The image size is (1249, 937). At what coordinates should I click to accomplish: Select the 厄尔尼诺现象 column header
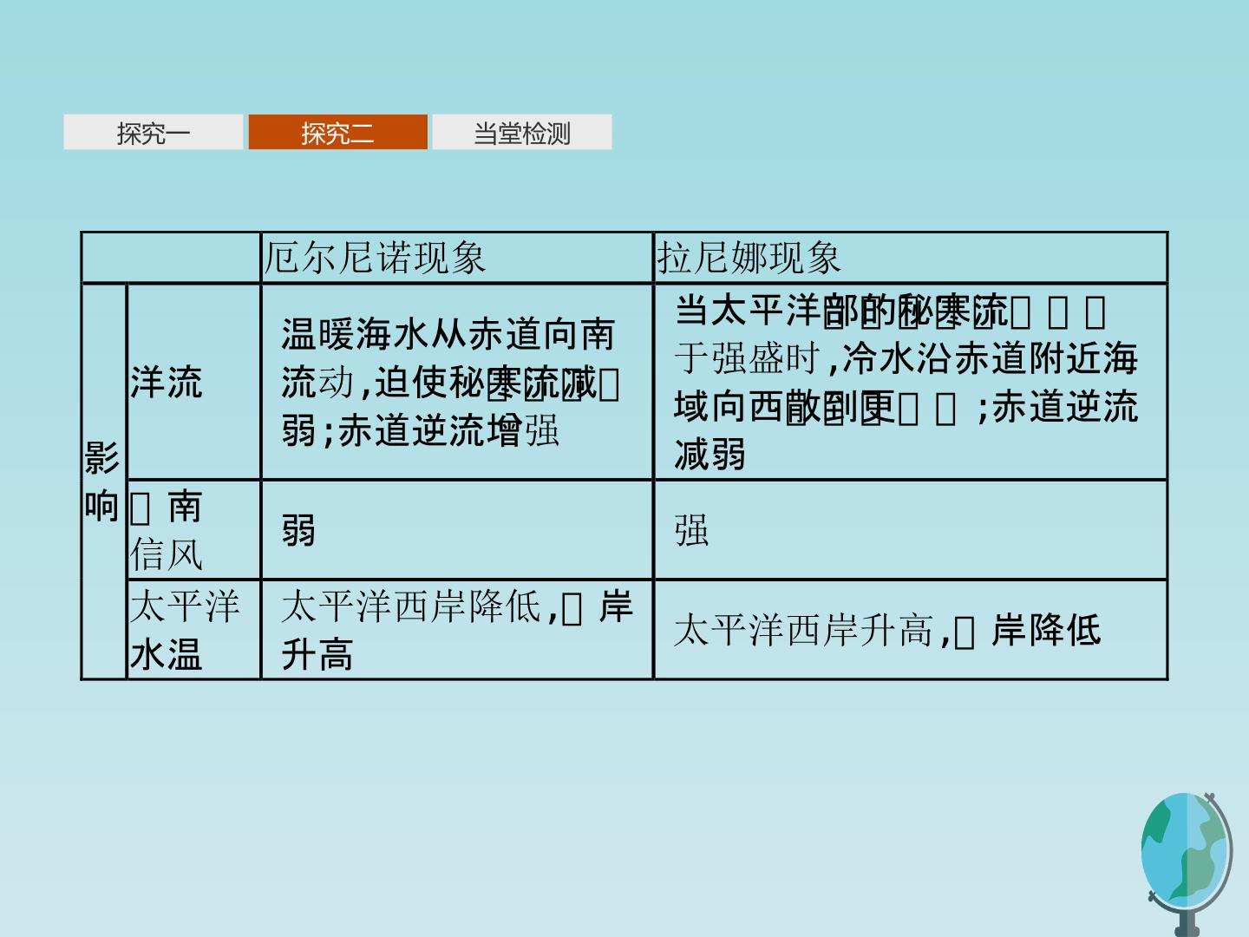tap(457, 258)
